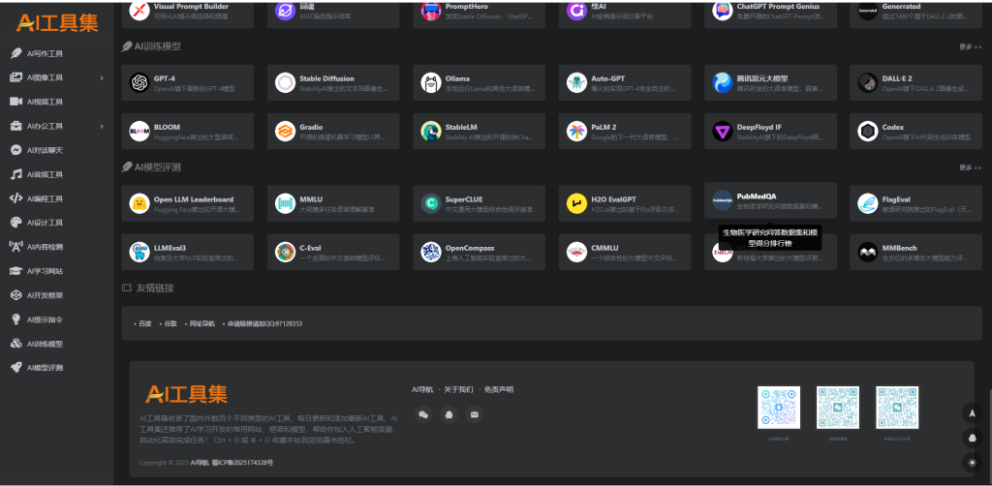Expand the AI办公工具 sidebar chevron
The image size is (992, 486).
102,127
